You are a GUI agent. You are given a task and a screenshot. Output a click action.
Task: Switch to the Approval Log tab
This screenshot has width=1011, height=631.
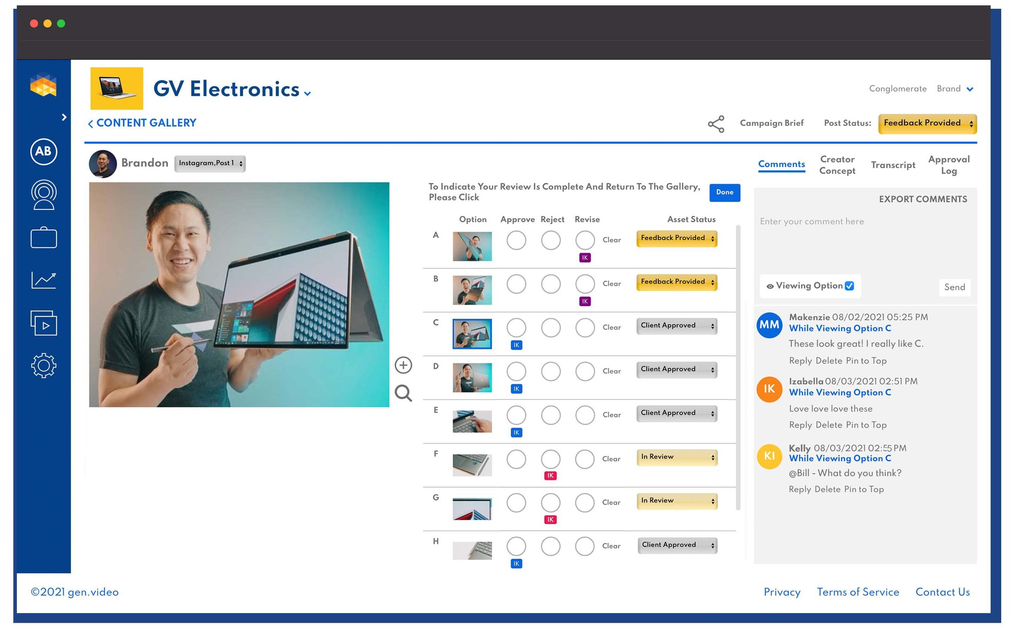coord(948,165)
